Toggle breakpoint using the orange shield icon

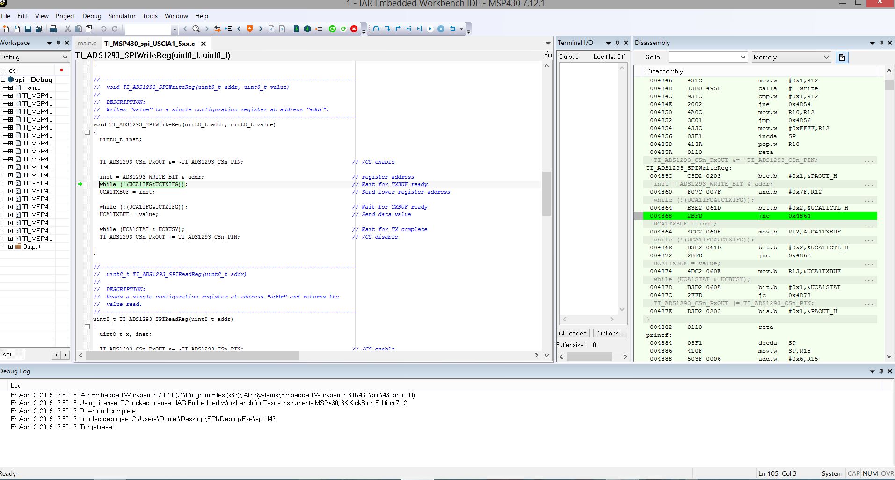(x=250, y=29)
